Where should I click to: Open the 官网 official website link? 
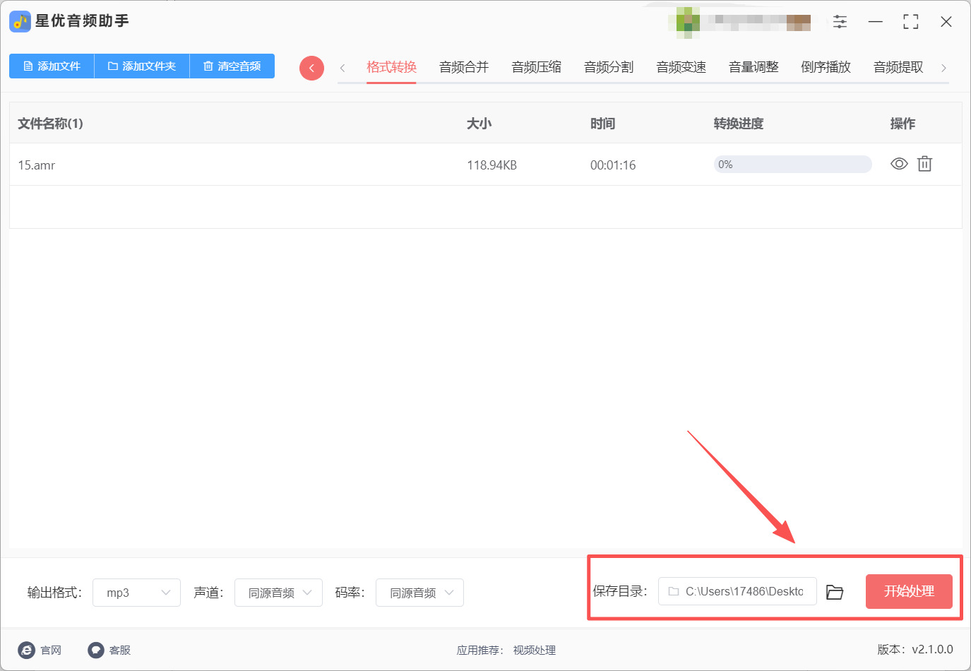(40, 650)
